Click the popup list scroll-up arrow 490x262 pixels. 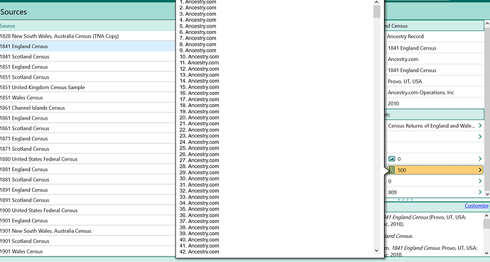coord(376,2)
